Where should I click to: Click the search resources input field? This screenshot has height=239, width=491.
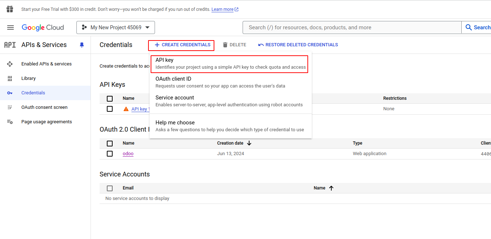pyautogui.click(x=352, y=27)
